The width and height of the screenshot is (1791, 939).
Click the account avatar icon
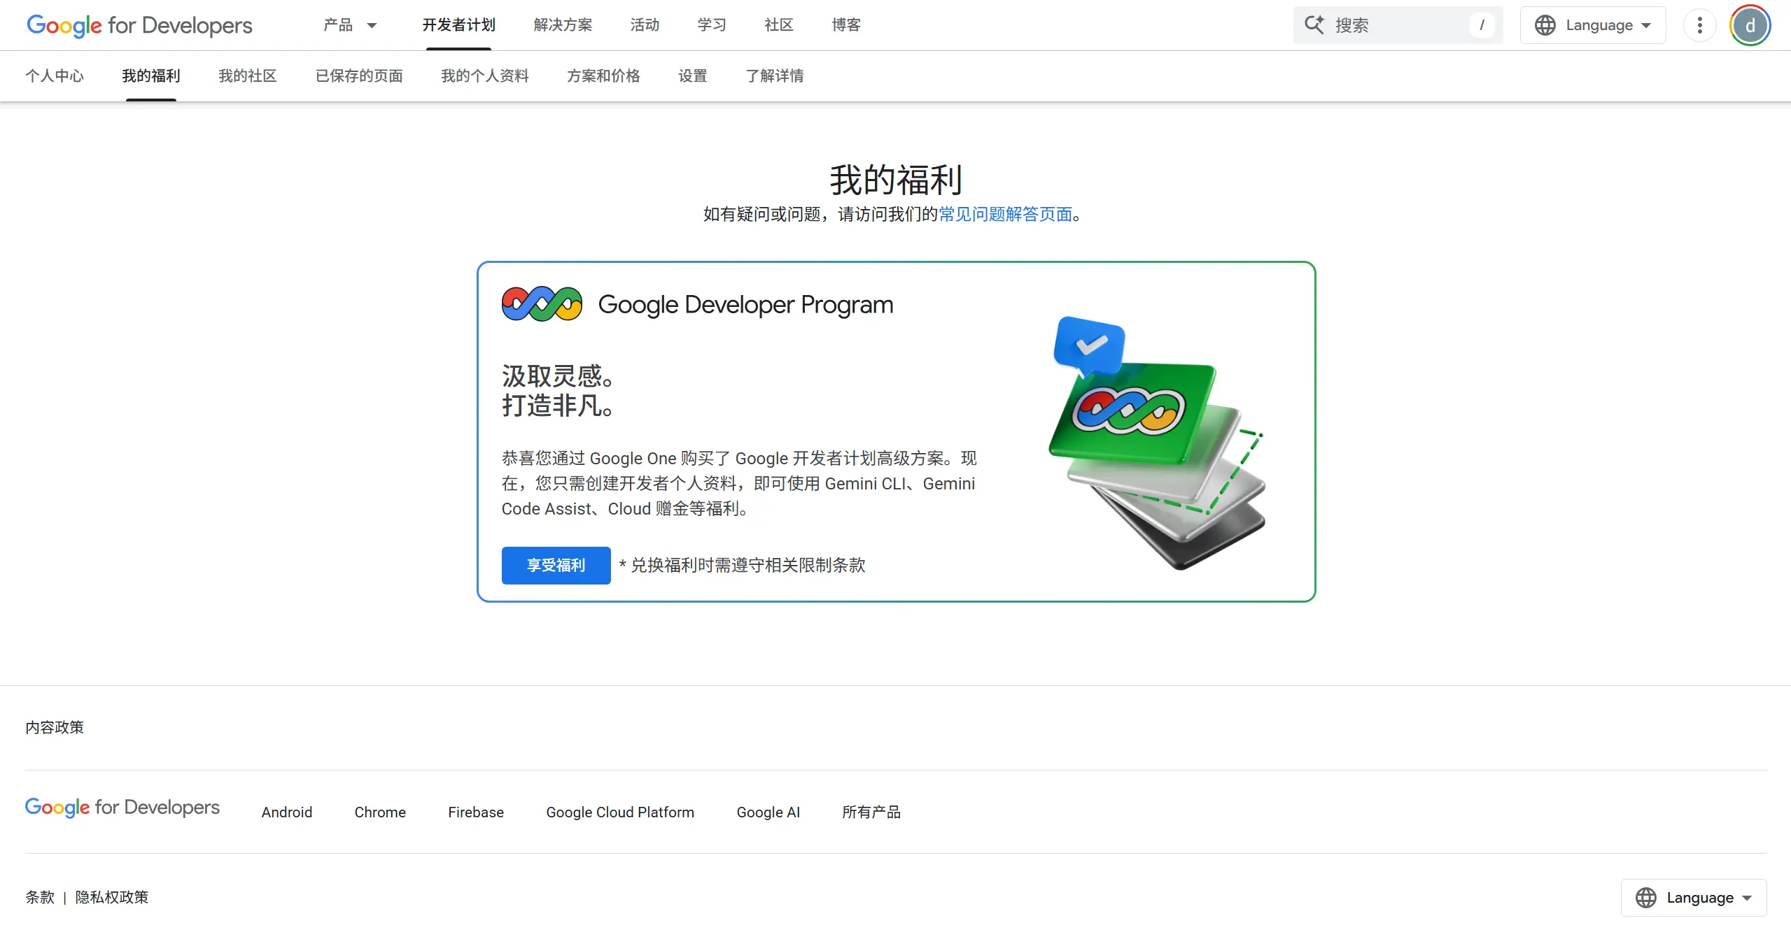[1750, 24]
